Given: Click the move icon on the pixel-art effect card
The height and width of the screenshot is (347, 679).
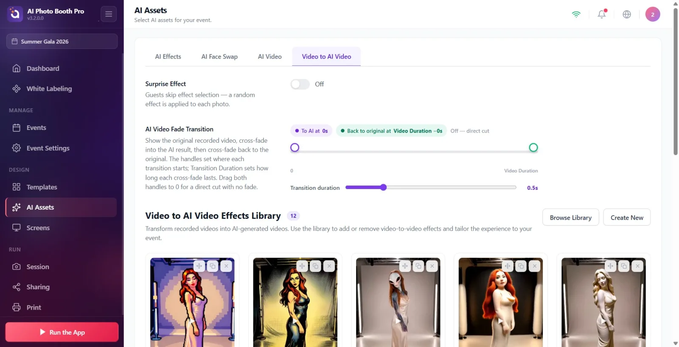Looking at the screenshot, I should point(199,266).
